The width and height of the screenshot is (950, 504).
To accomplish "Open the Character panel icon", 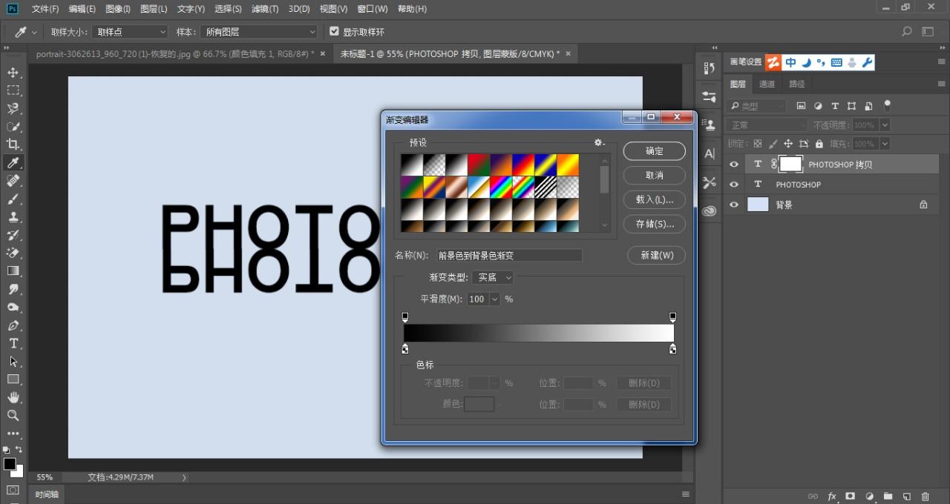I will coord(710,153).
